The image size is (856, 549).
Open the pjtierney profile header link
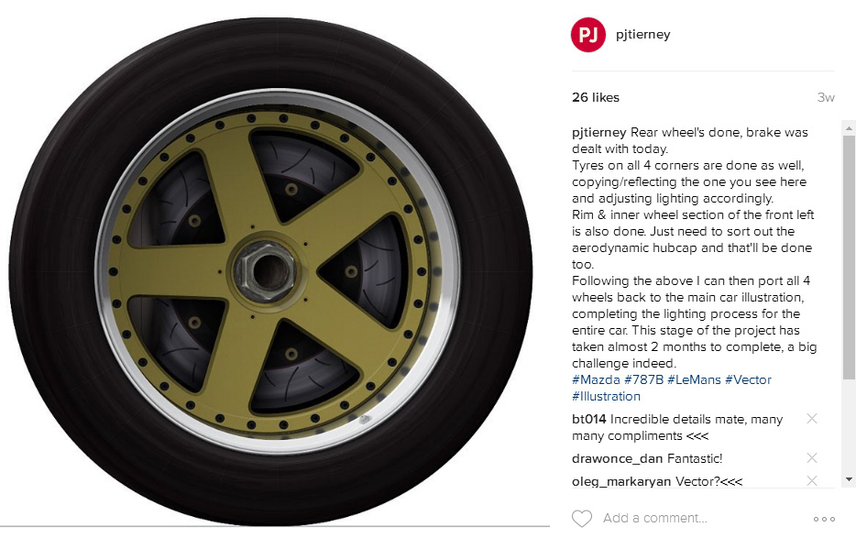click(x=643, y=35)
